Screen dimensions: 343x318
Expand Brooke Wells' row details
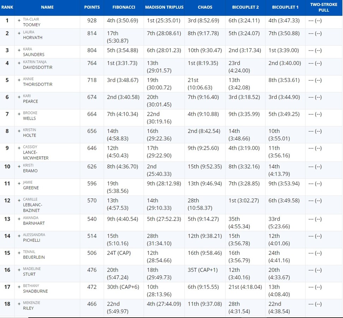coord(19,114)
